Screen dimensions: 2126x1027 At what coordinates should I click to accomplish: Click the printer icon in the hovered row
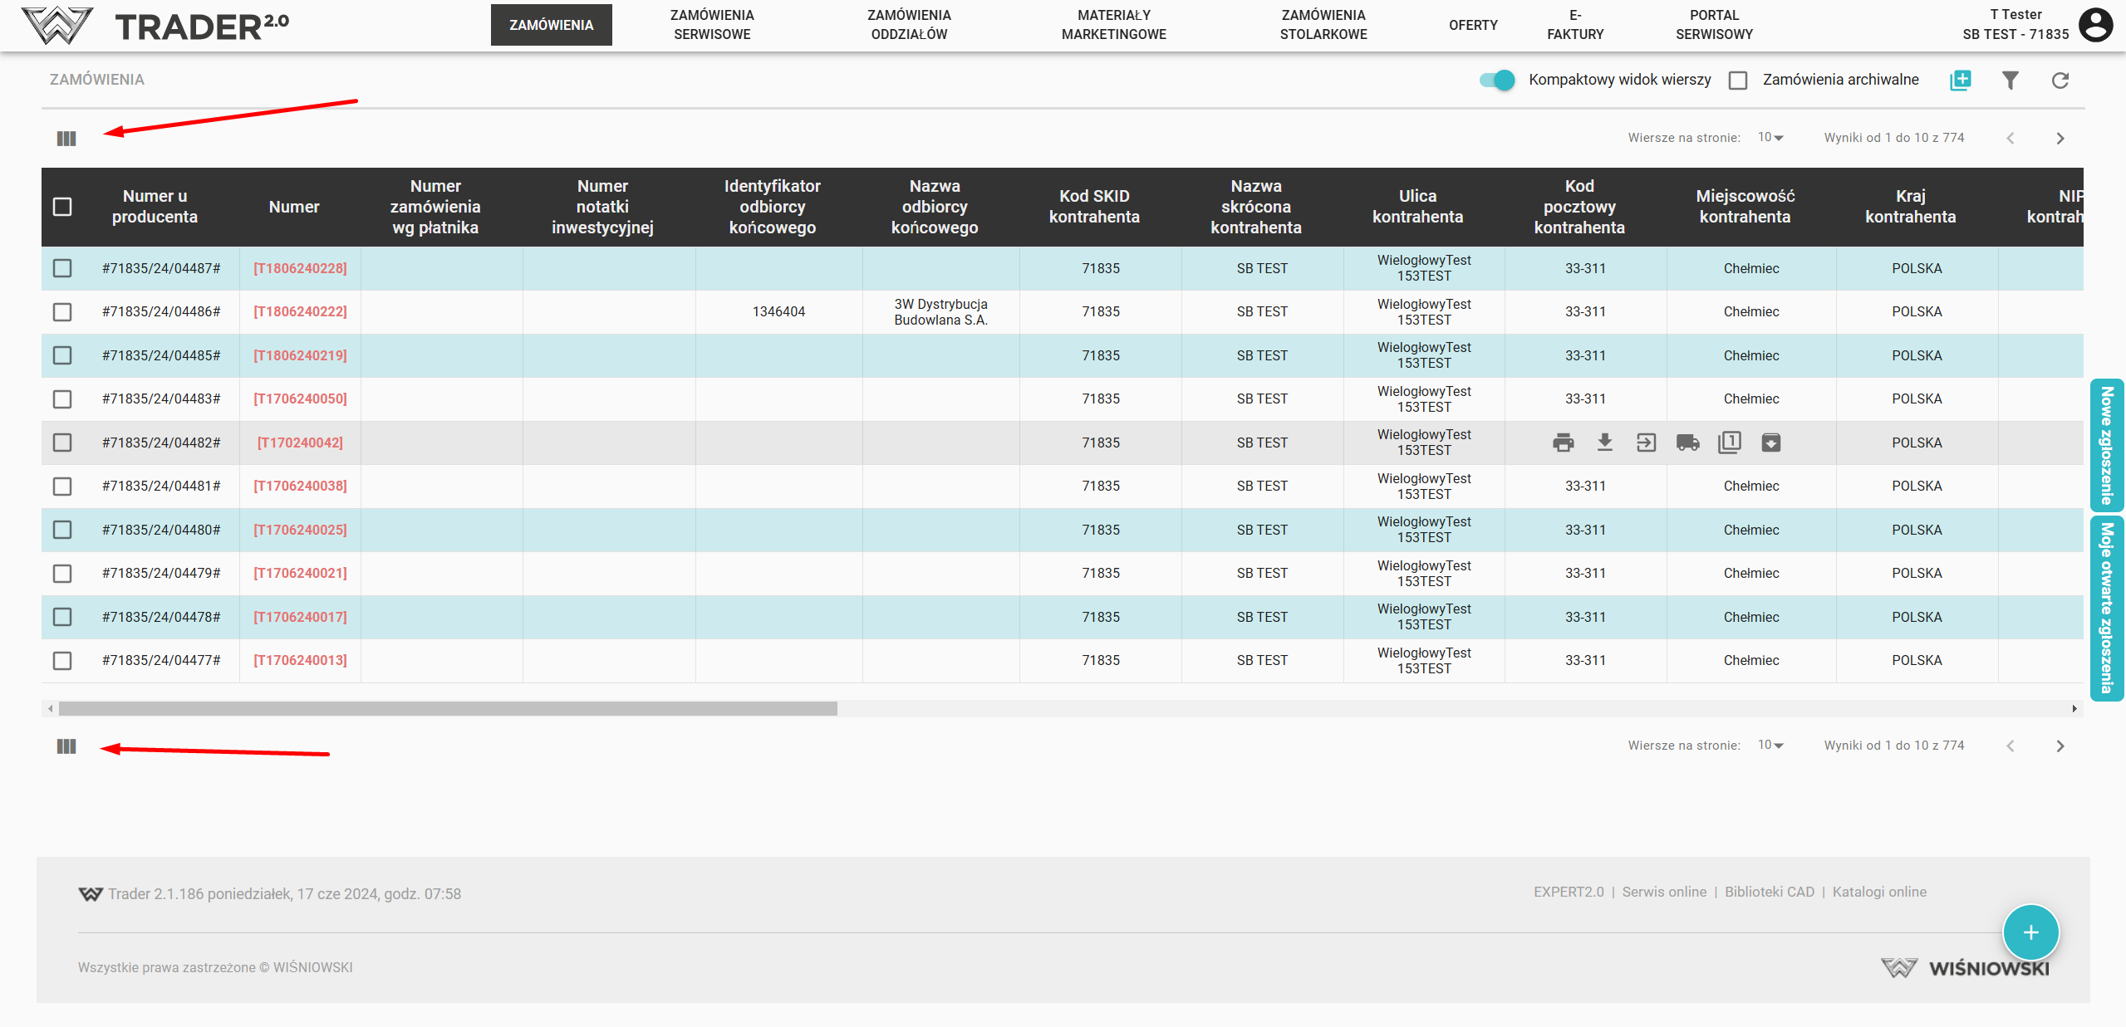coord(1563,443)
